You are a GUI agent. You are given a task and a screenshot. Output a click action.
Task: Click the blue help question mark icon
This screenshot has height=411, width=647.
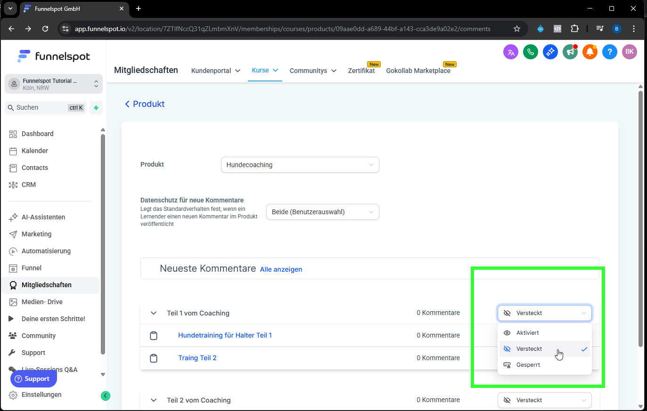610,52
